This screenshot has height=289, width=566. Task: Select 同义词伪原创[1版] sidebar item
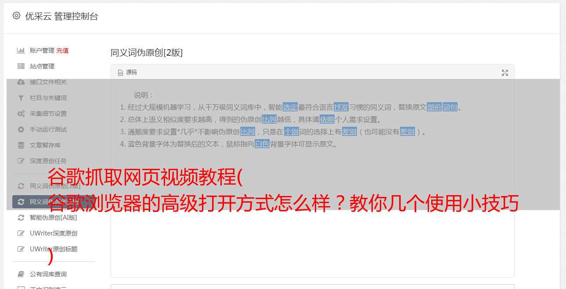coord(55,186)
